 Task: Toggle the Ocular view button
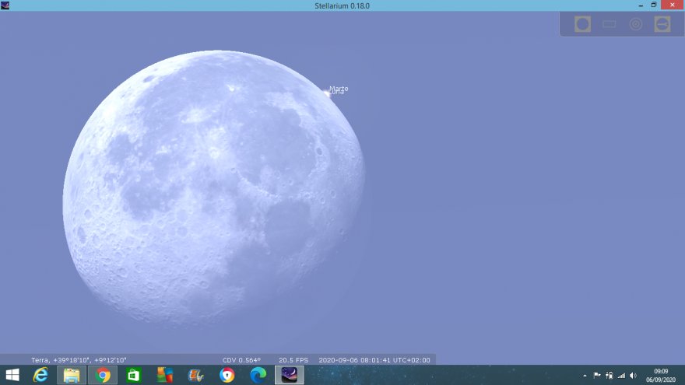[x=582, y=24]
